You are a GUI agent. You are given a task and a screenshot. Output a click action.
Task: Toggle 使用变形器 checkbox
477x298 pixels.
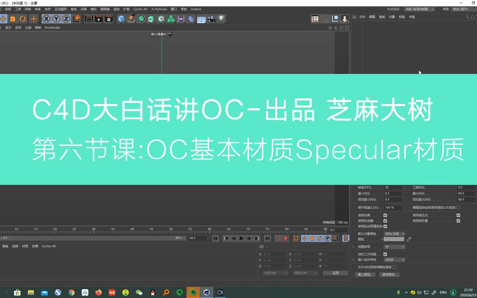[x=458, y=221]
